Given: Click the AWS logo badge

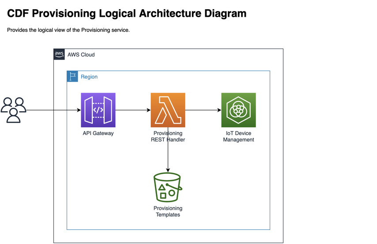Looking at the screenshot, I should [59, 54].
